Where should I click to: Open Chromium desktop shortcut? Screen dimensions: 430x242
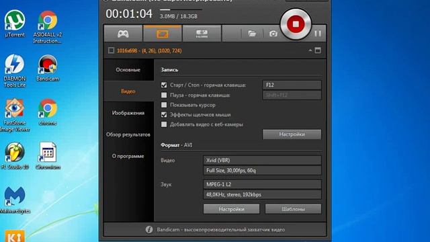48,156
